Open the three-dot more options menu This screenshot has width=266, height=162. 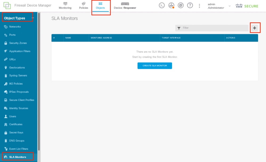coord(199,6)
